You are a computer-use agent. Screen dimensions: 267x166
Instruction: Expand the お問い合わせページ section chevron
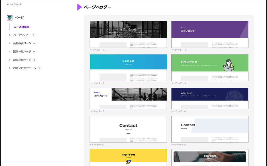coord(9,68)
